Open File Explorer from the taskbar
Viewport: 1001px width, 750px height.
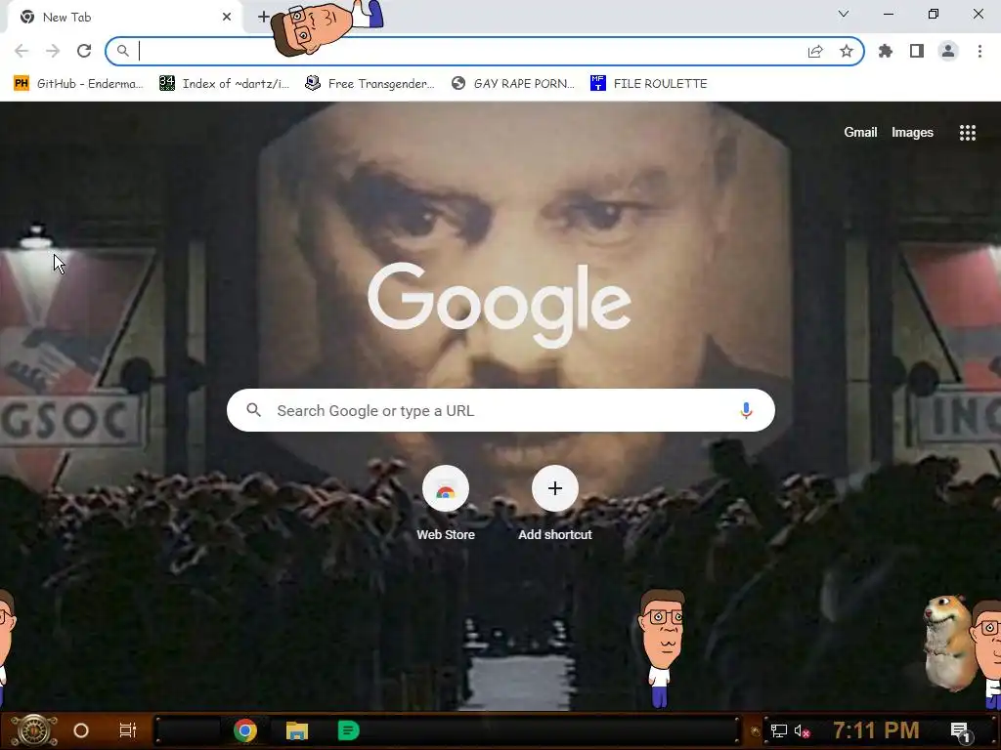(x=297, y=730)
